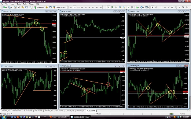Select the arrow Cursor tool

(152, 7)
